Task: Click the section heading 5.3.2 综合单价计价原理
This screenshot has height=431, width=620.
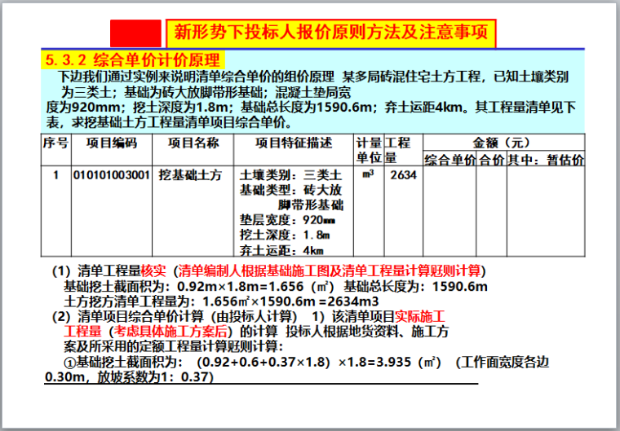Action: coord(133,59)
